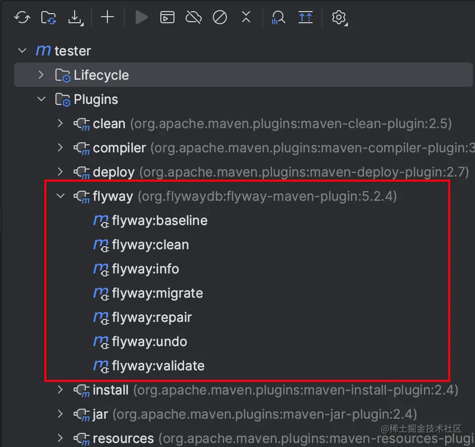Click the resources plugin label
This screenshot has width=475, height=447.
(124, 438)
